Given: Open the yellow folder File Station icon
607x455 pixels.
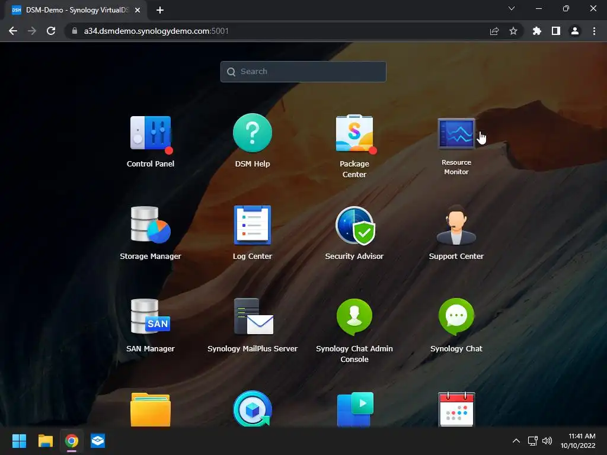Looking at the screenshot, I should coord(151,409).
